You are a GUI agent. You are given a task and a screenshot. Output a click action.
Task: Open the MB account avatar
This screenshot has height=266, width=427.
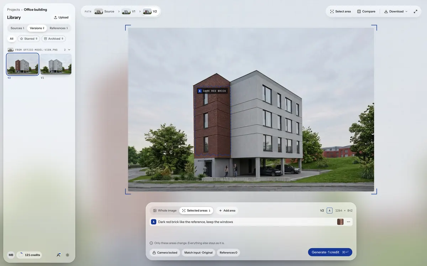[x=11, y=255]
